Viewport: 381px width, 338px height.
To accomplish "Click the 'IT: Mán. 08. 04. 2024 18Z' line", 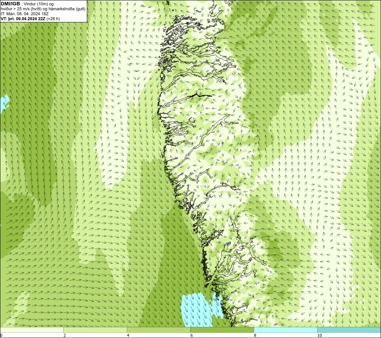I will (24, 14).
